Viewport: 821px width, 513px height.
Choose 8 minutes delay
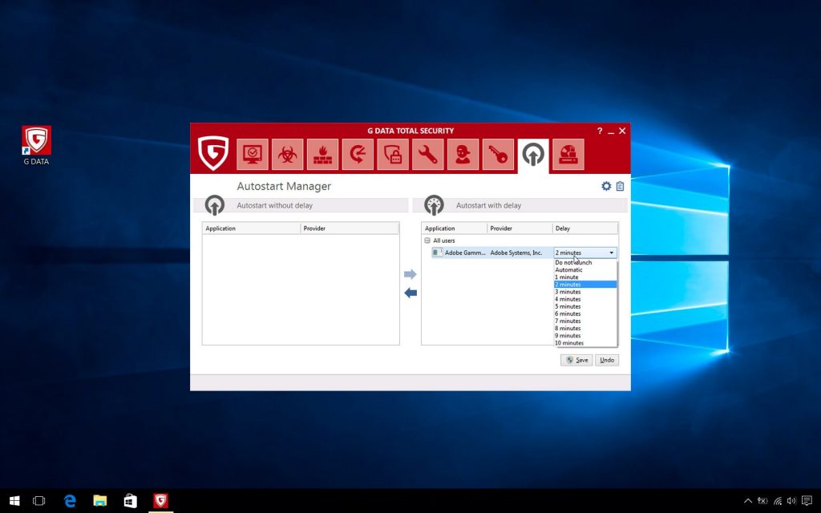click(x=585, y=328)
